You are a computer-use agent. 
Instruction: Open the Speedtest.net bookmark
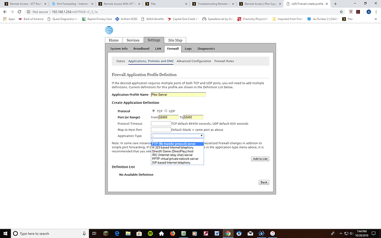(x=218, y=19)
